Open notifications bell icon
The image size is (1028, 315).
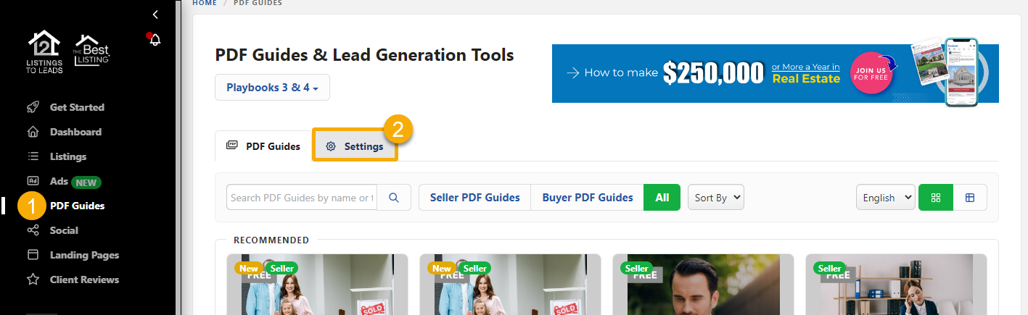click(x=155, y=40)
